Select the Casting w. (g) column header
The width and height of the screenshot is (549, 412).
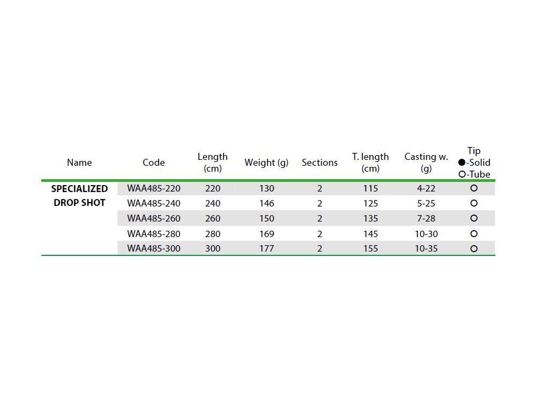click(426, 163)
